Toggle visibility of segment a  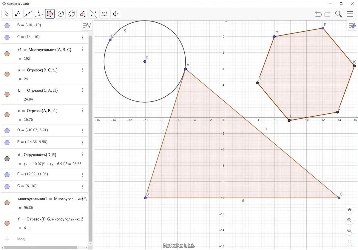tap(7, 74)
